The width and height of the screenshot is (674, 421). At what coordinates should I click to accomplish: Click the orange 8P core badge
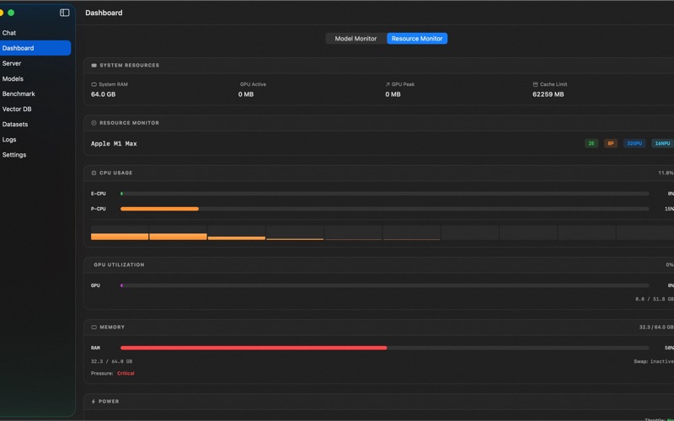tap(611, 143)
